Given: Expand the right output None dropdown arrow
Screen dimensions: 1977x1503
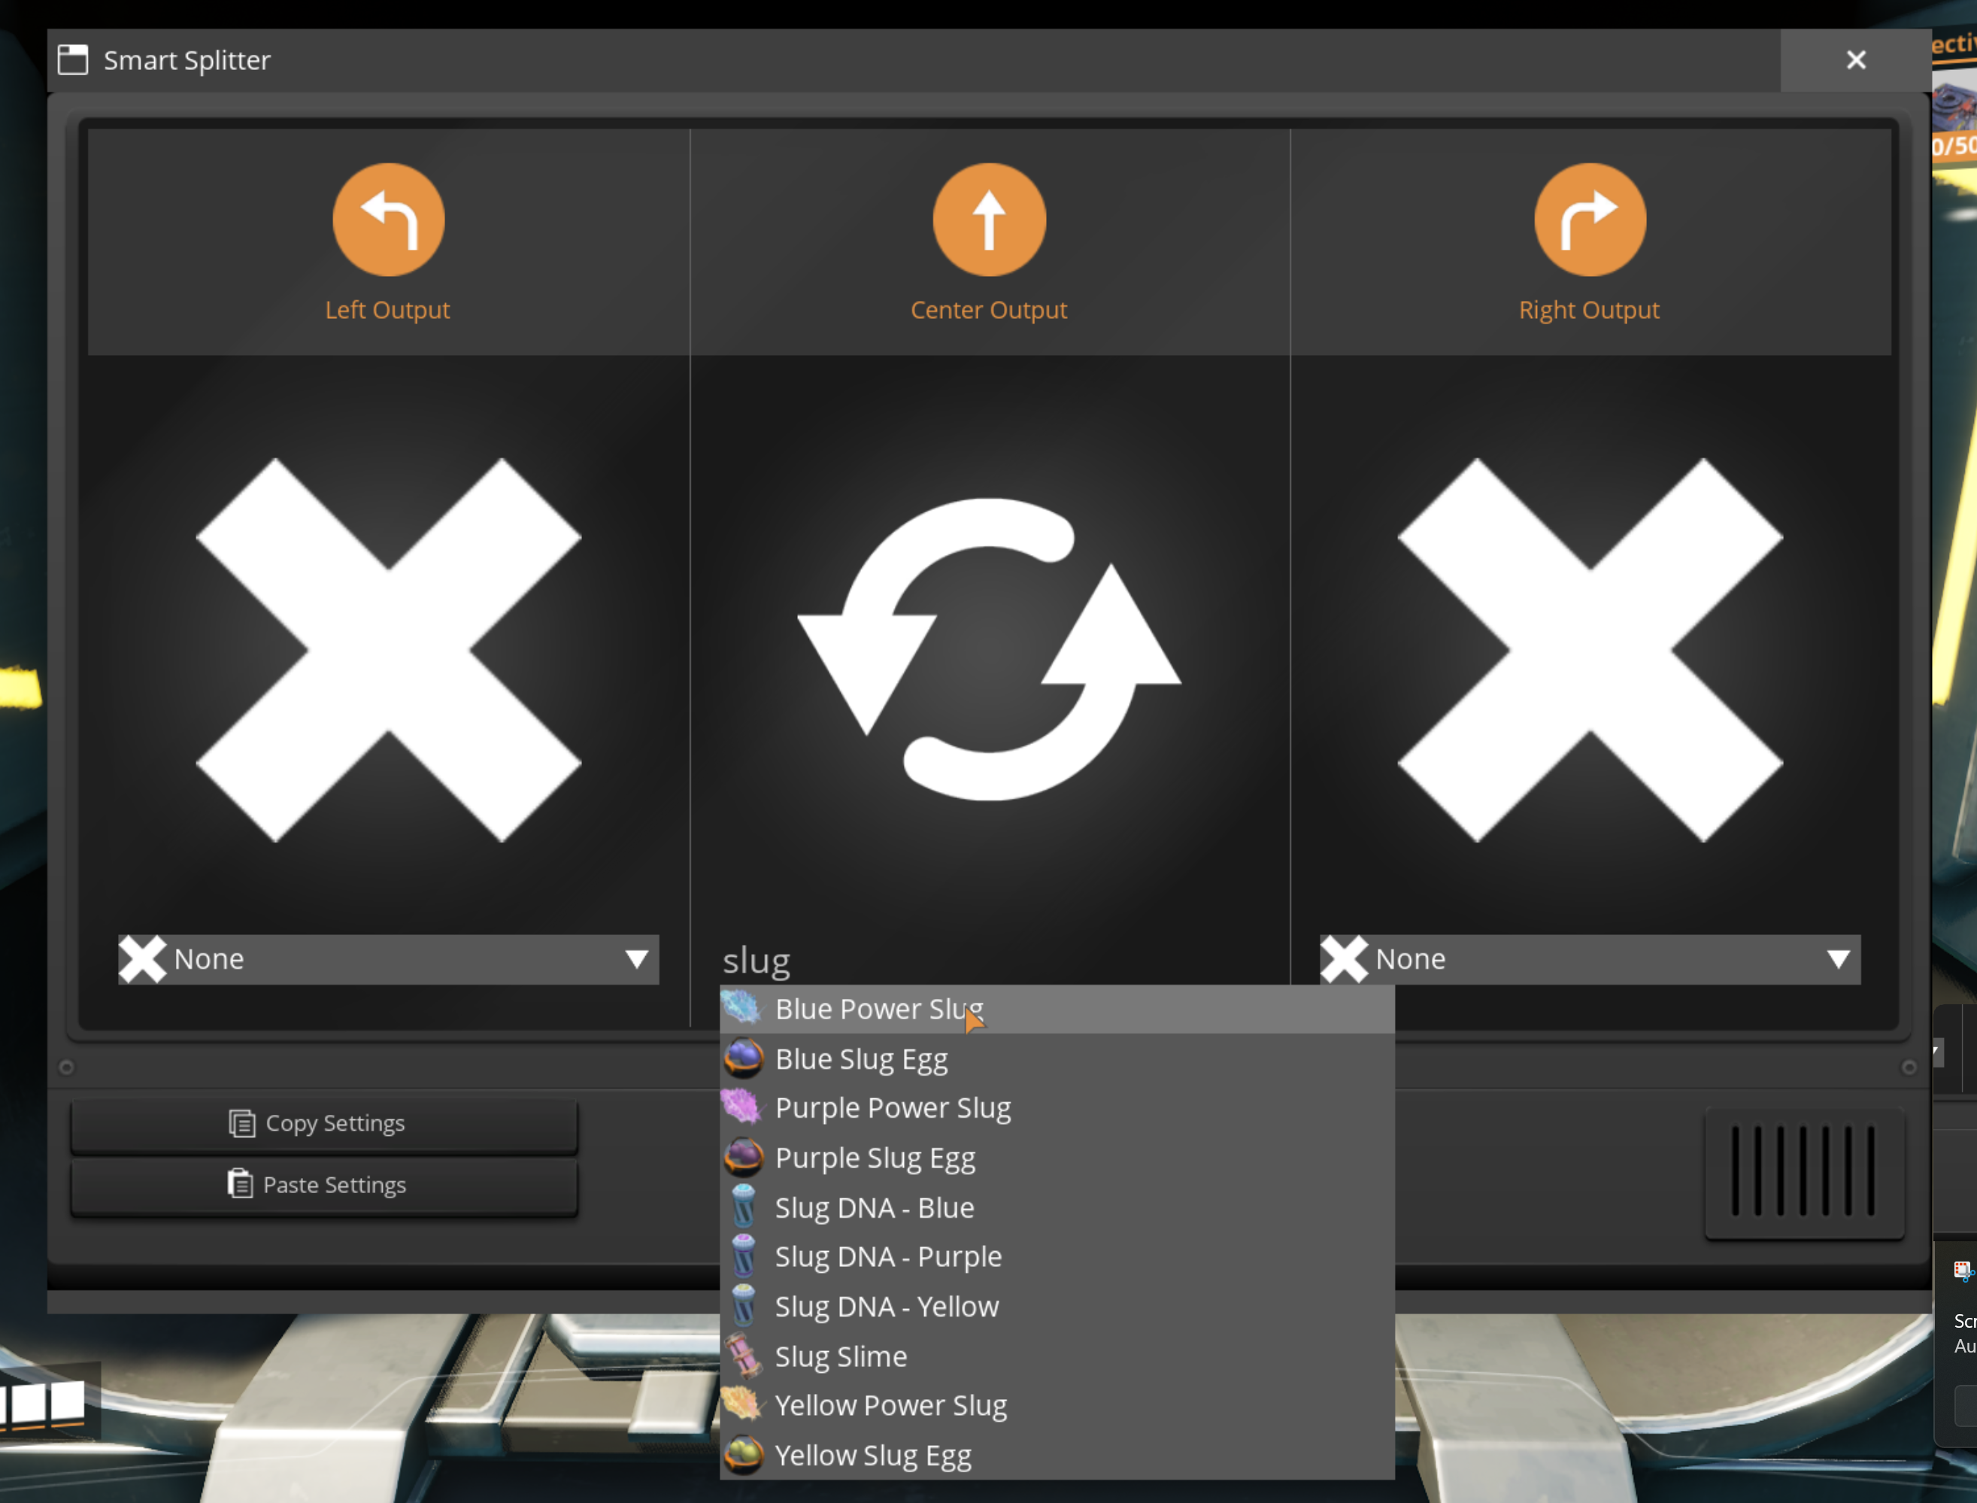Looking at the screenshot, I should point(1839,959).
